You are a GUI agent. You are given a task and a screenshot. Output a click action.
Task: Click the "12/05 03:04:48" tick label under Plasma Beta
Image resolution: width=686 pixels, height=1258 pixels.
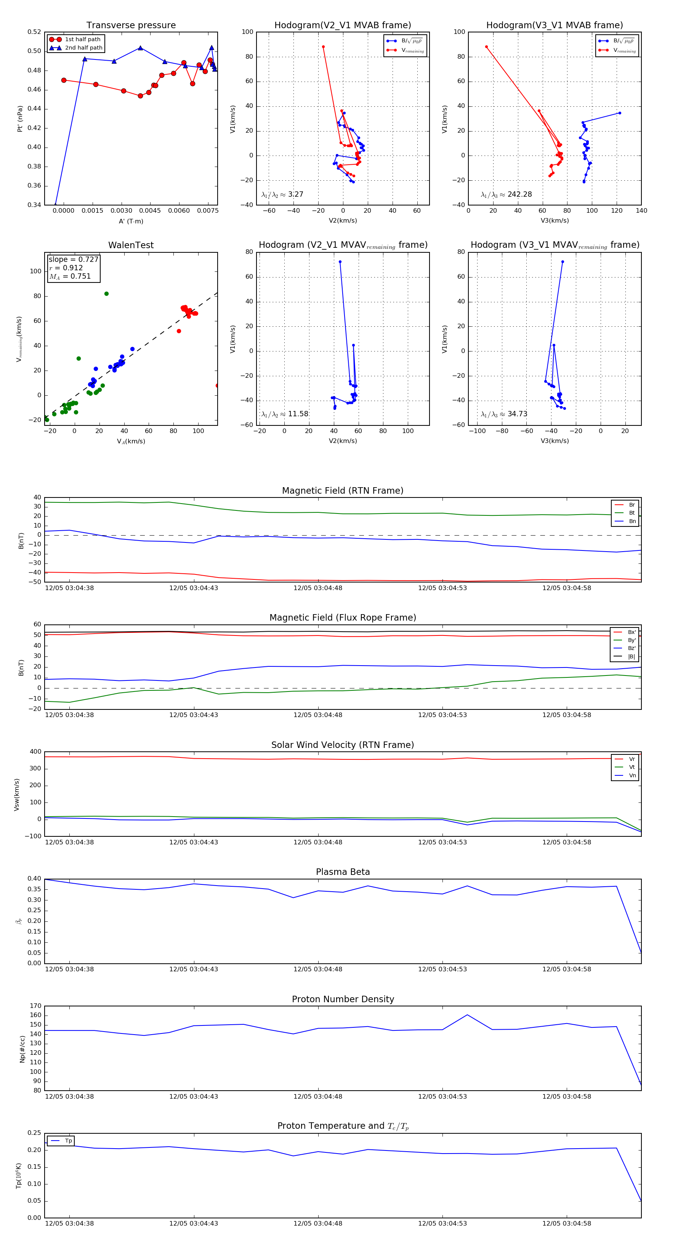[318, 969]
